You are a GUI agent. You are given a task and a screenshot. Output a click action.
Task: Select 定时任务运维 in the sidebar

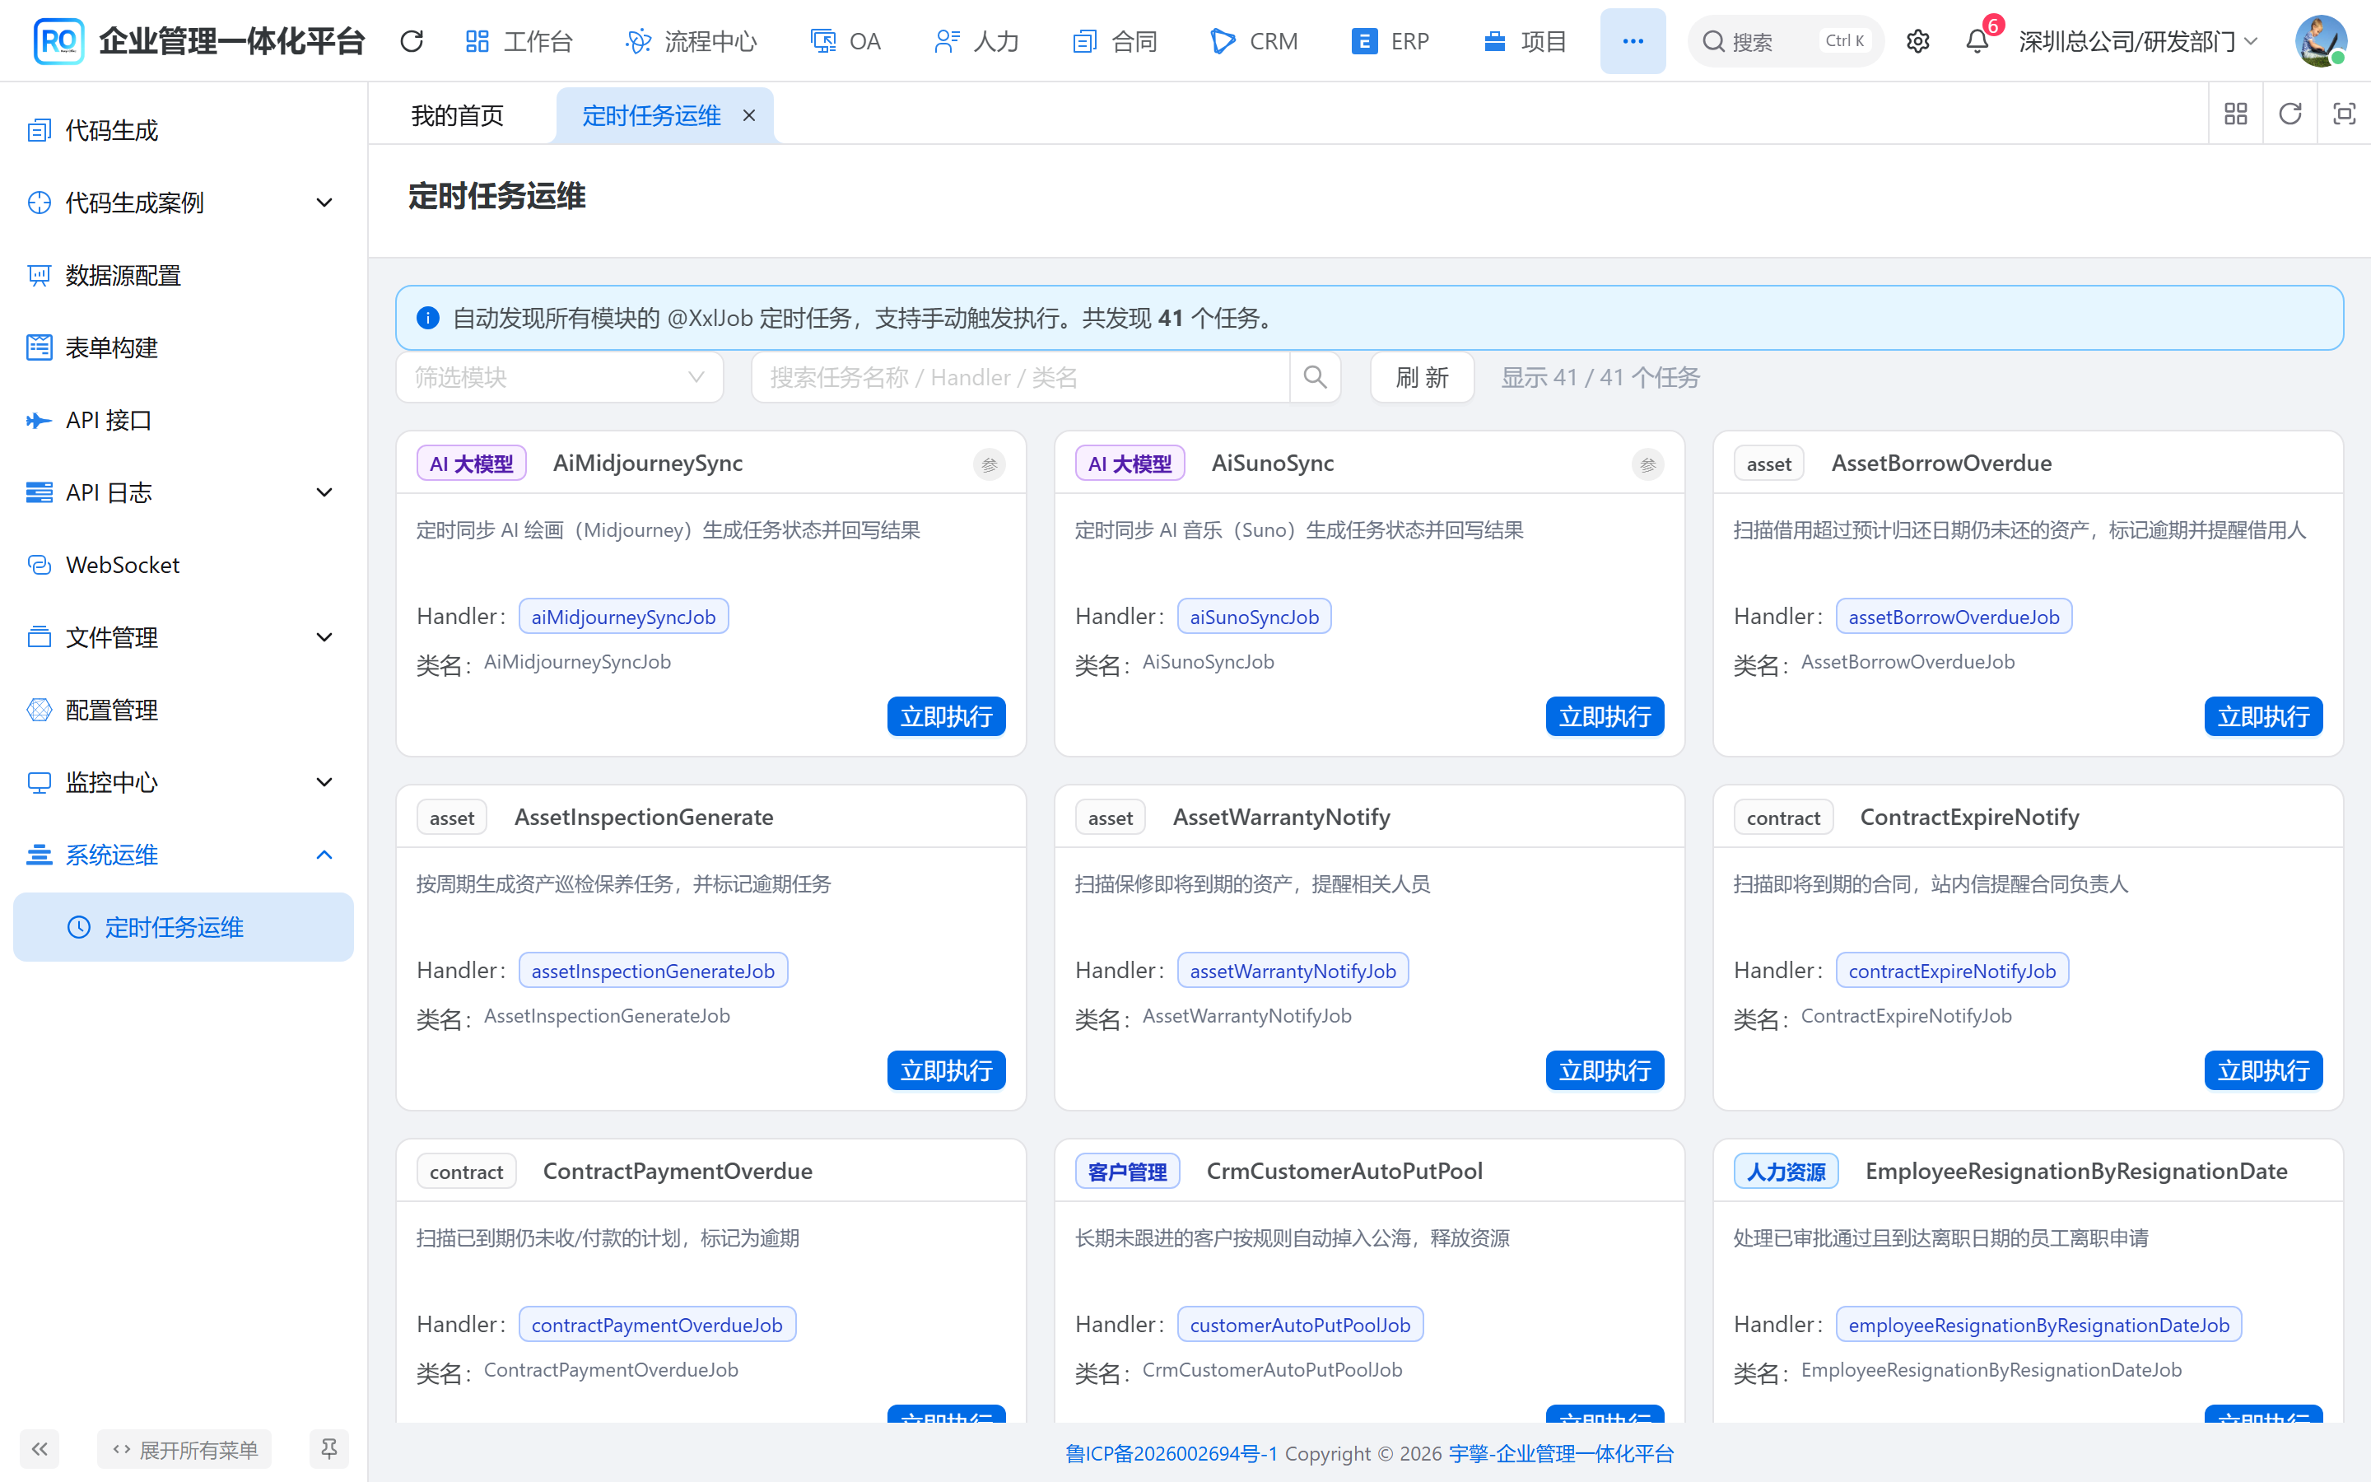tap(184, 927)
